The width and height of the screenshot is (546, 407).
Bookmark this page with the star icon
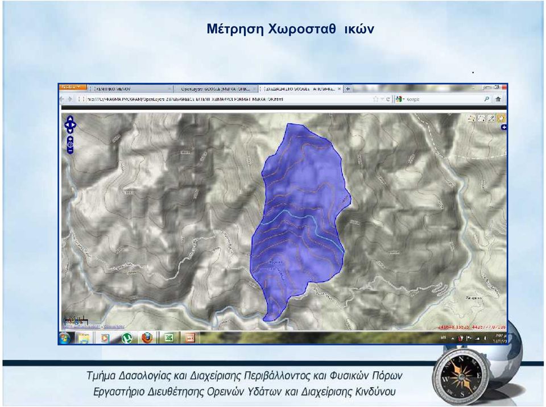click(376, 99)
